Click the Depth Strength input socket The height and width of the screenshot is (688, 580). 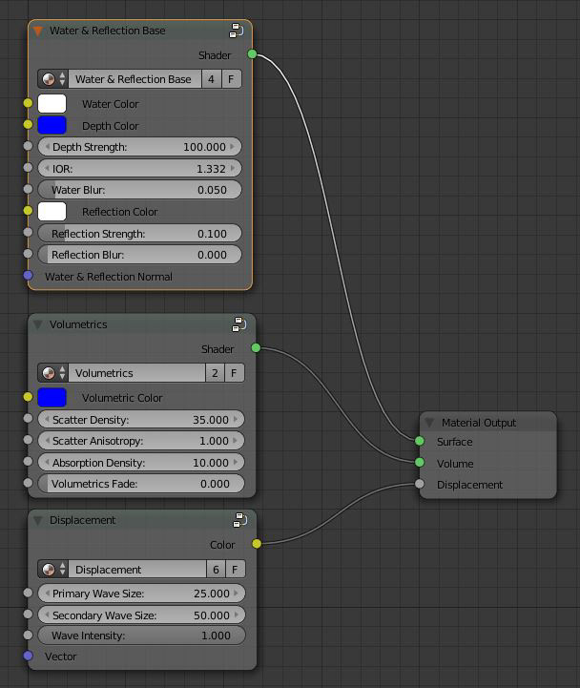[x=28, y=146]
